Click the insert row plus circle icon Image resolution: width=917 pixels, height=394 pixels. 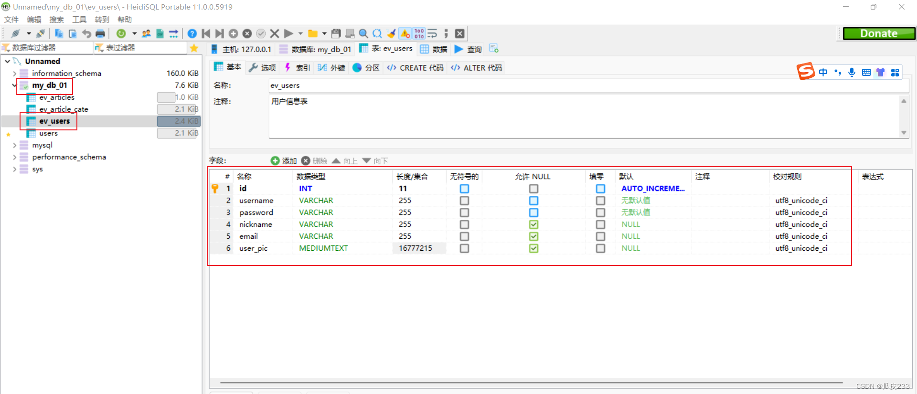click(x=234, y=33)
